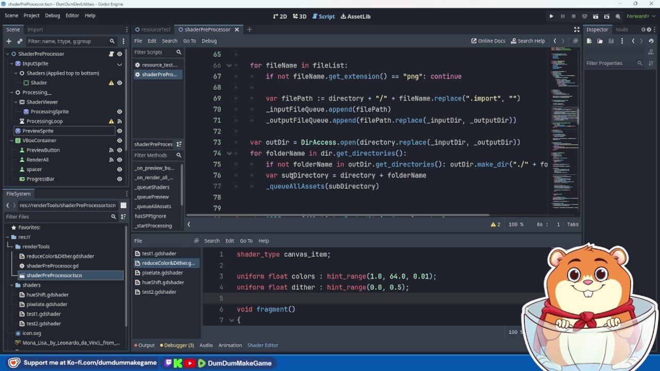Collapse the renderTools folder

coord(11,247)
